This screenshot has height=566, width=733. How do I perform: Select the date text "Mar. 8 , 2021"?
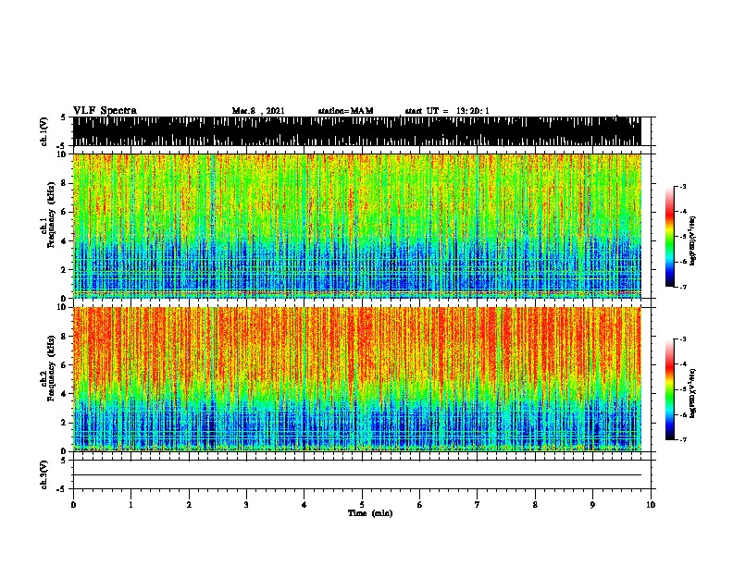click(258, 111)
